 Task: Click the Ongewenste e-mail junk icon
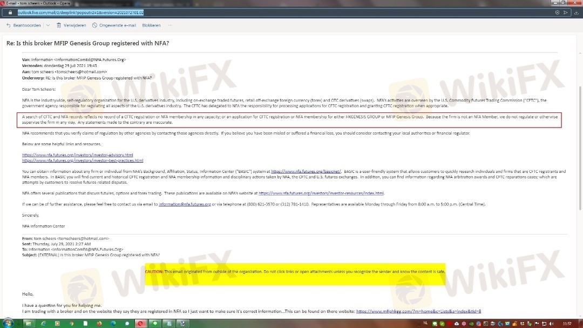[x=94, y=25]
